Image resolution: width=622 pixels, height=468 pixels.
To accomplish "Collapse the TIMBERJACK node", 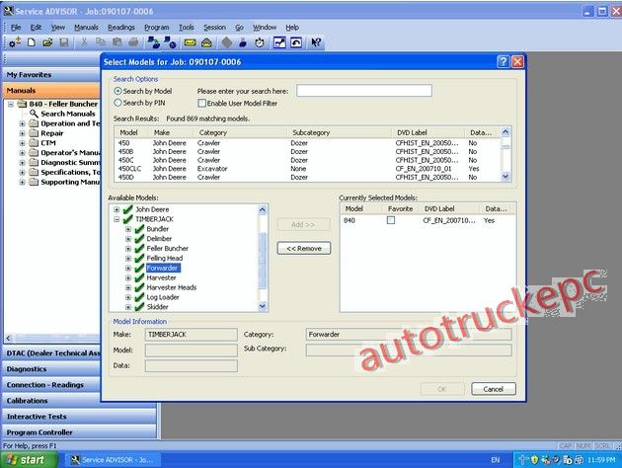I will click(117, 219).
